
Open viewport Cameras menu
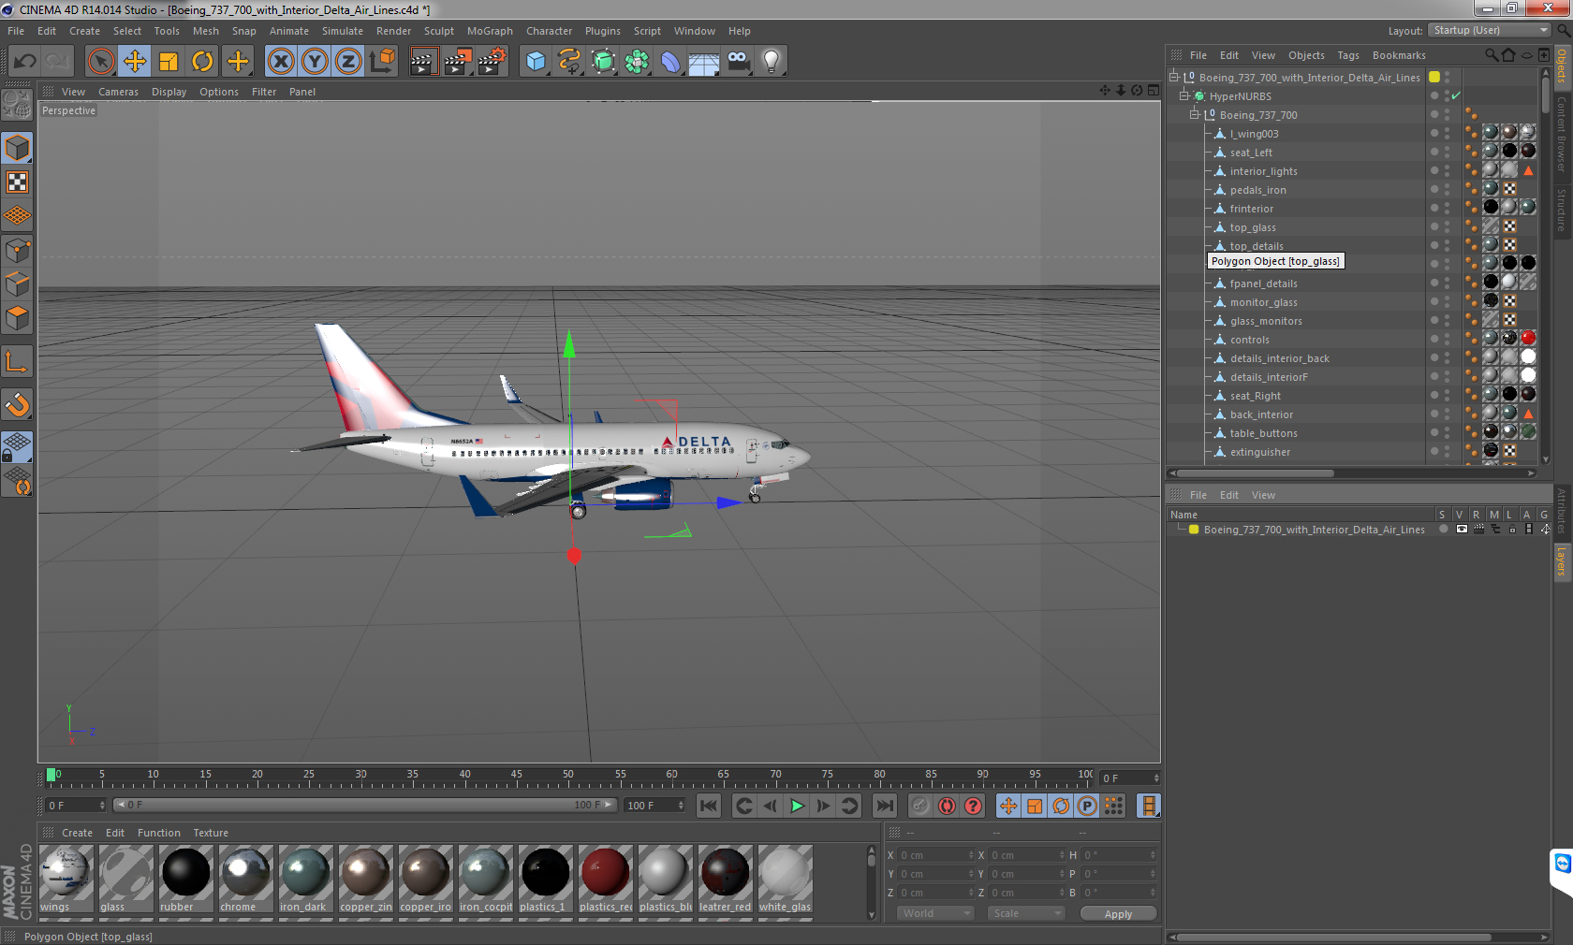pos(118,92)
